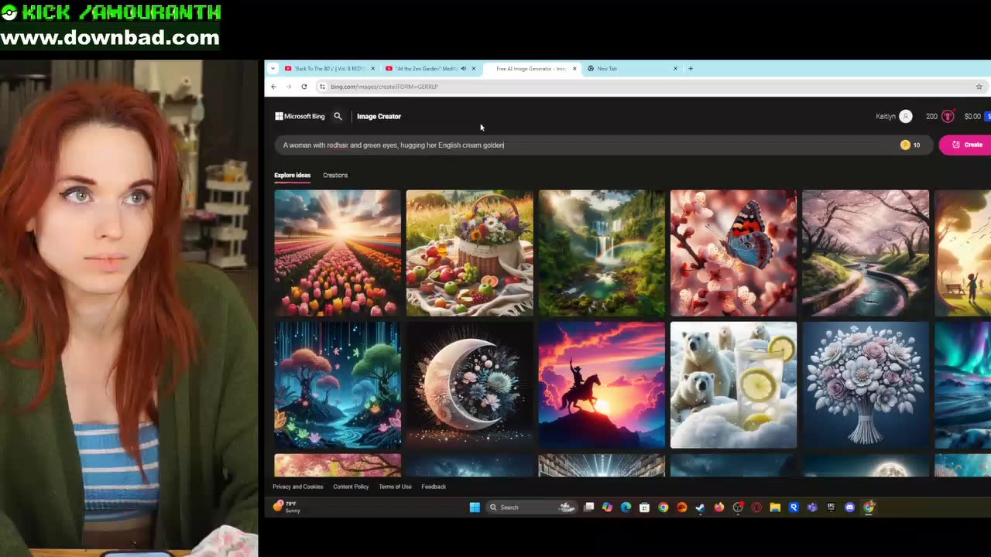Go forward in browser history
The image size is (991, 557).
(x=289, y=87)
